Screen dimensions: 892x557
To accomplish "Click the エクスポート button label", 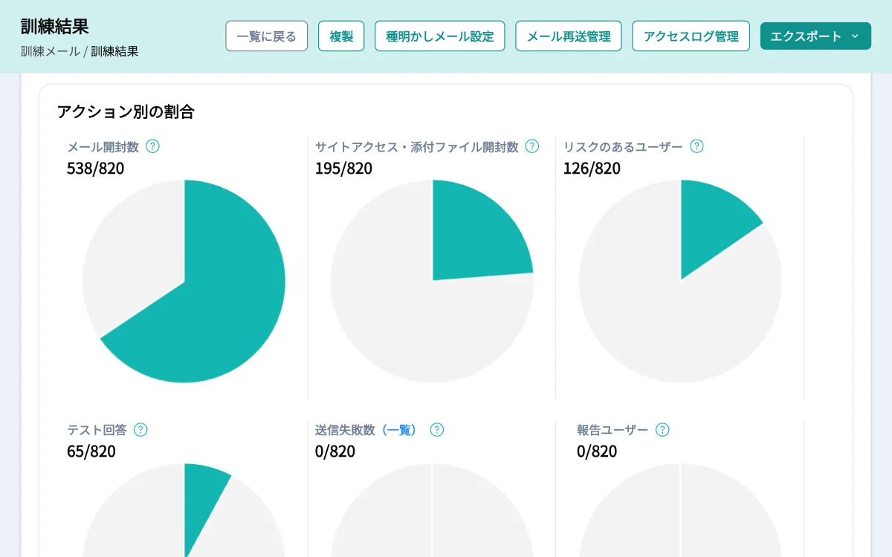I will 807,36.
